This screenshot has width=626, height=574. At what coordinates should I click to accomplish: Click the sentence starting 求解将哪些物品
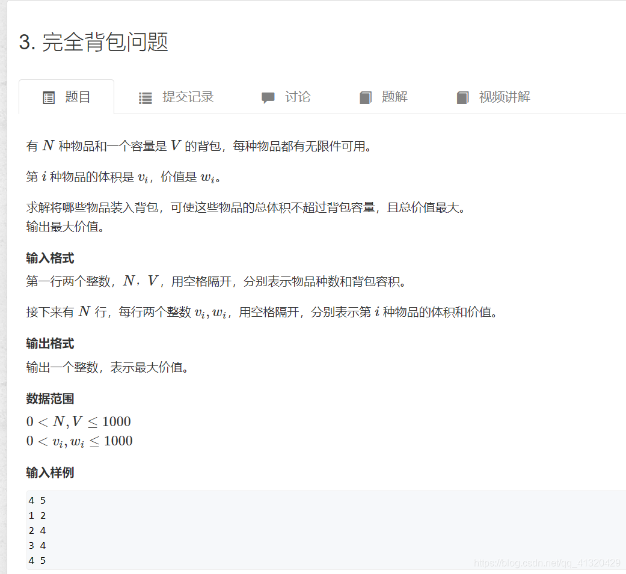246,207
